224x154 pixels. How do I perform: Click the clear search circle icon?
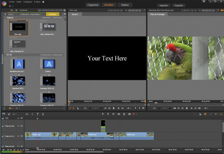(x=64, y=10)
